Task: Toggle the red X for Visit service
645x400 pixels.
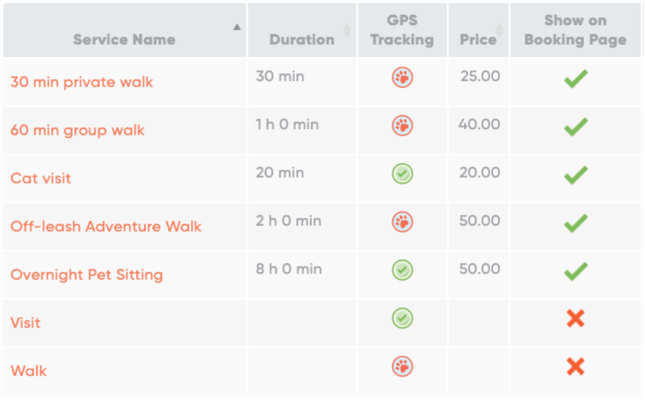Action: (575, 318)
